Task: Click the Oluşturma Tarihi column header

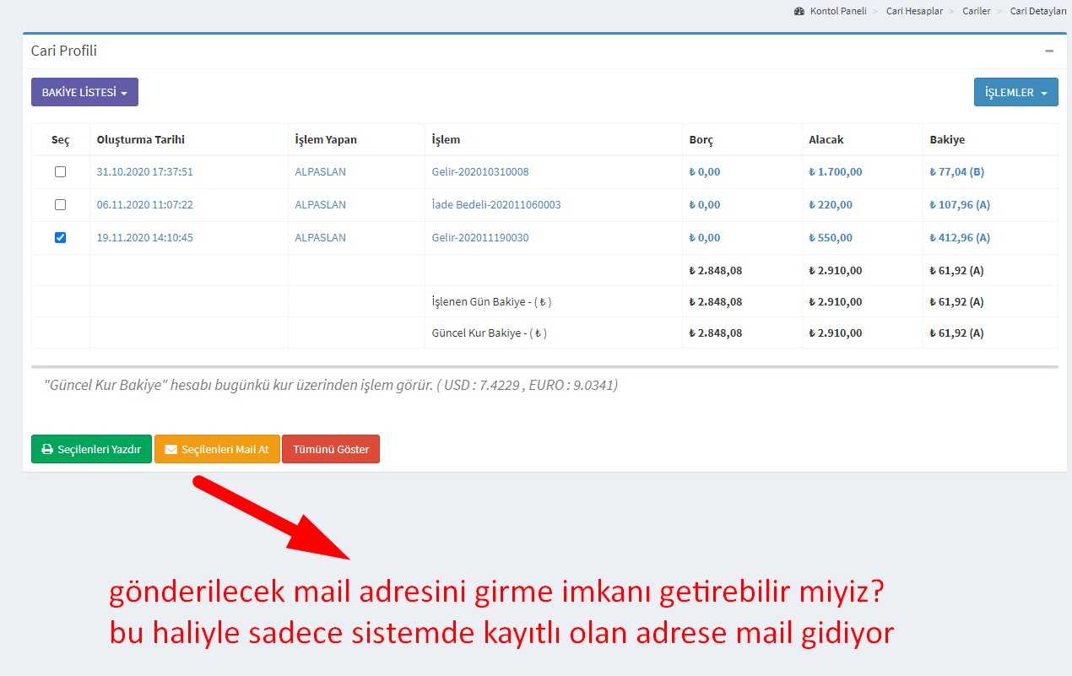Action: pyautogui.click(x=141, y=139)
